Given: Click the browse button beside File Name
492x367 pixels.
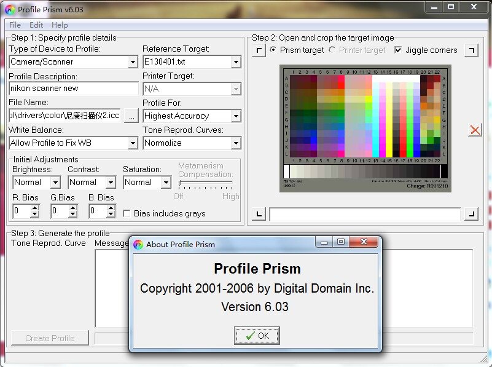Looking at the screenshot, I should [x=131, y=116].
